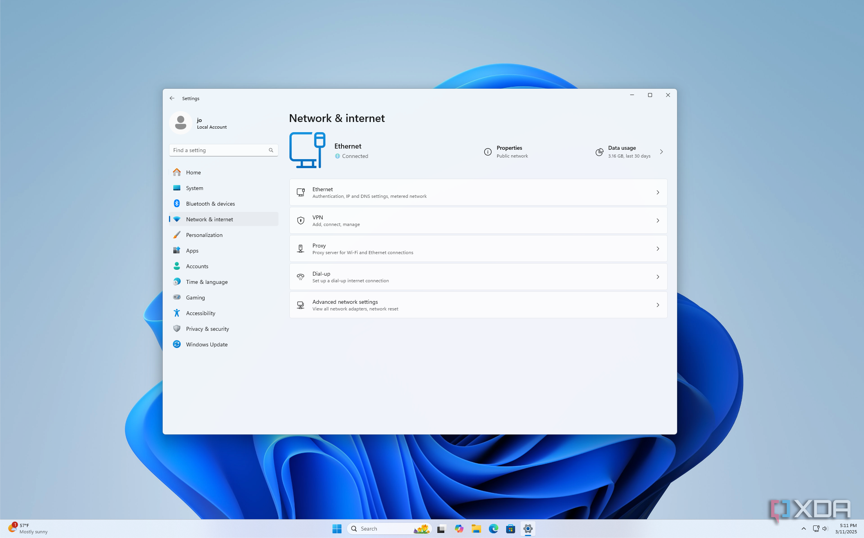Select System in the sidebar

point(223,188)
